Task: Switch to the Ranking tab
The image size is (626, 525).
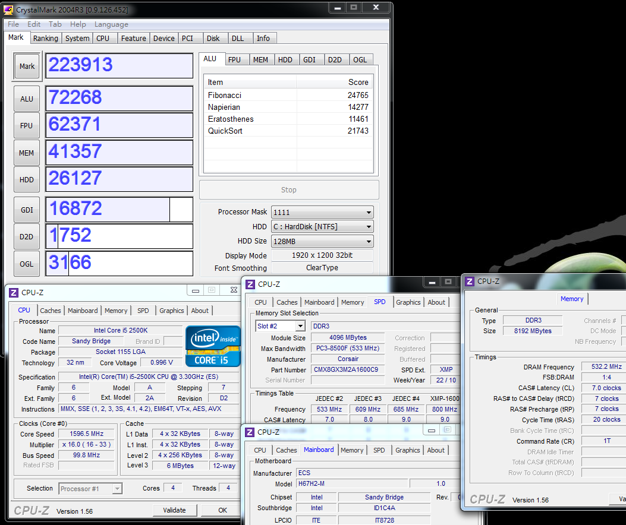Action: [x=46, y=38]
